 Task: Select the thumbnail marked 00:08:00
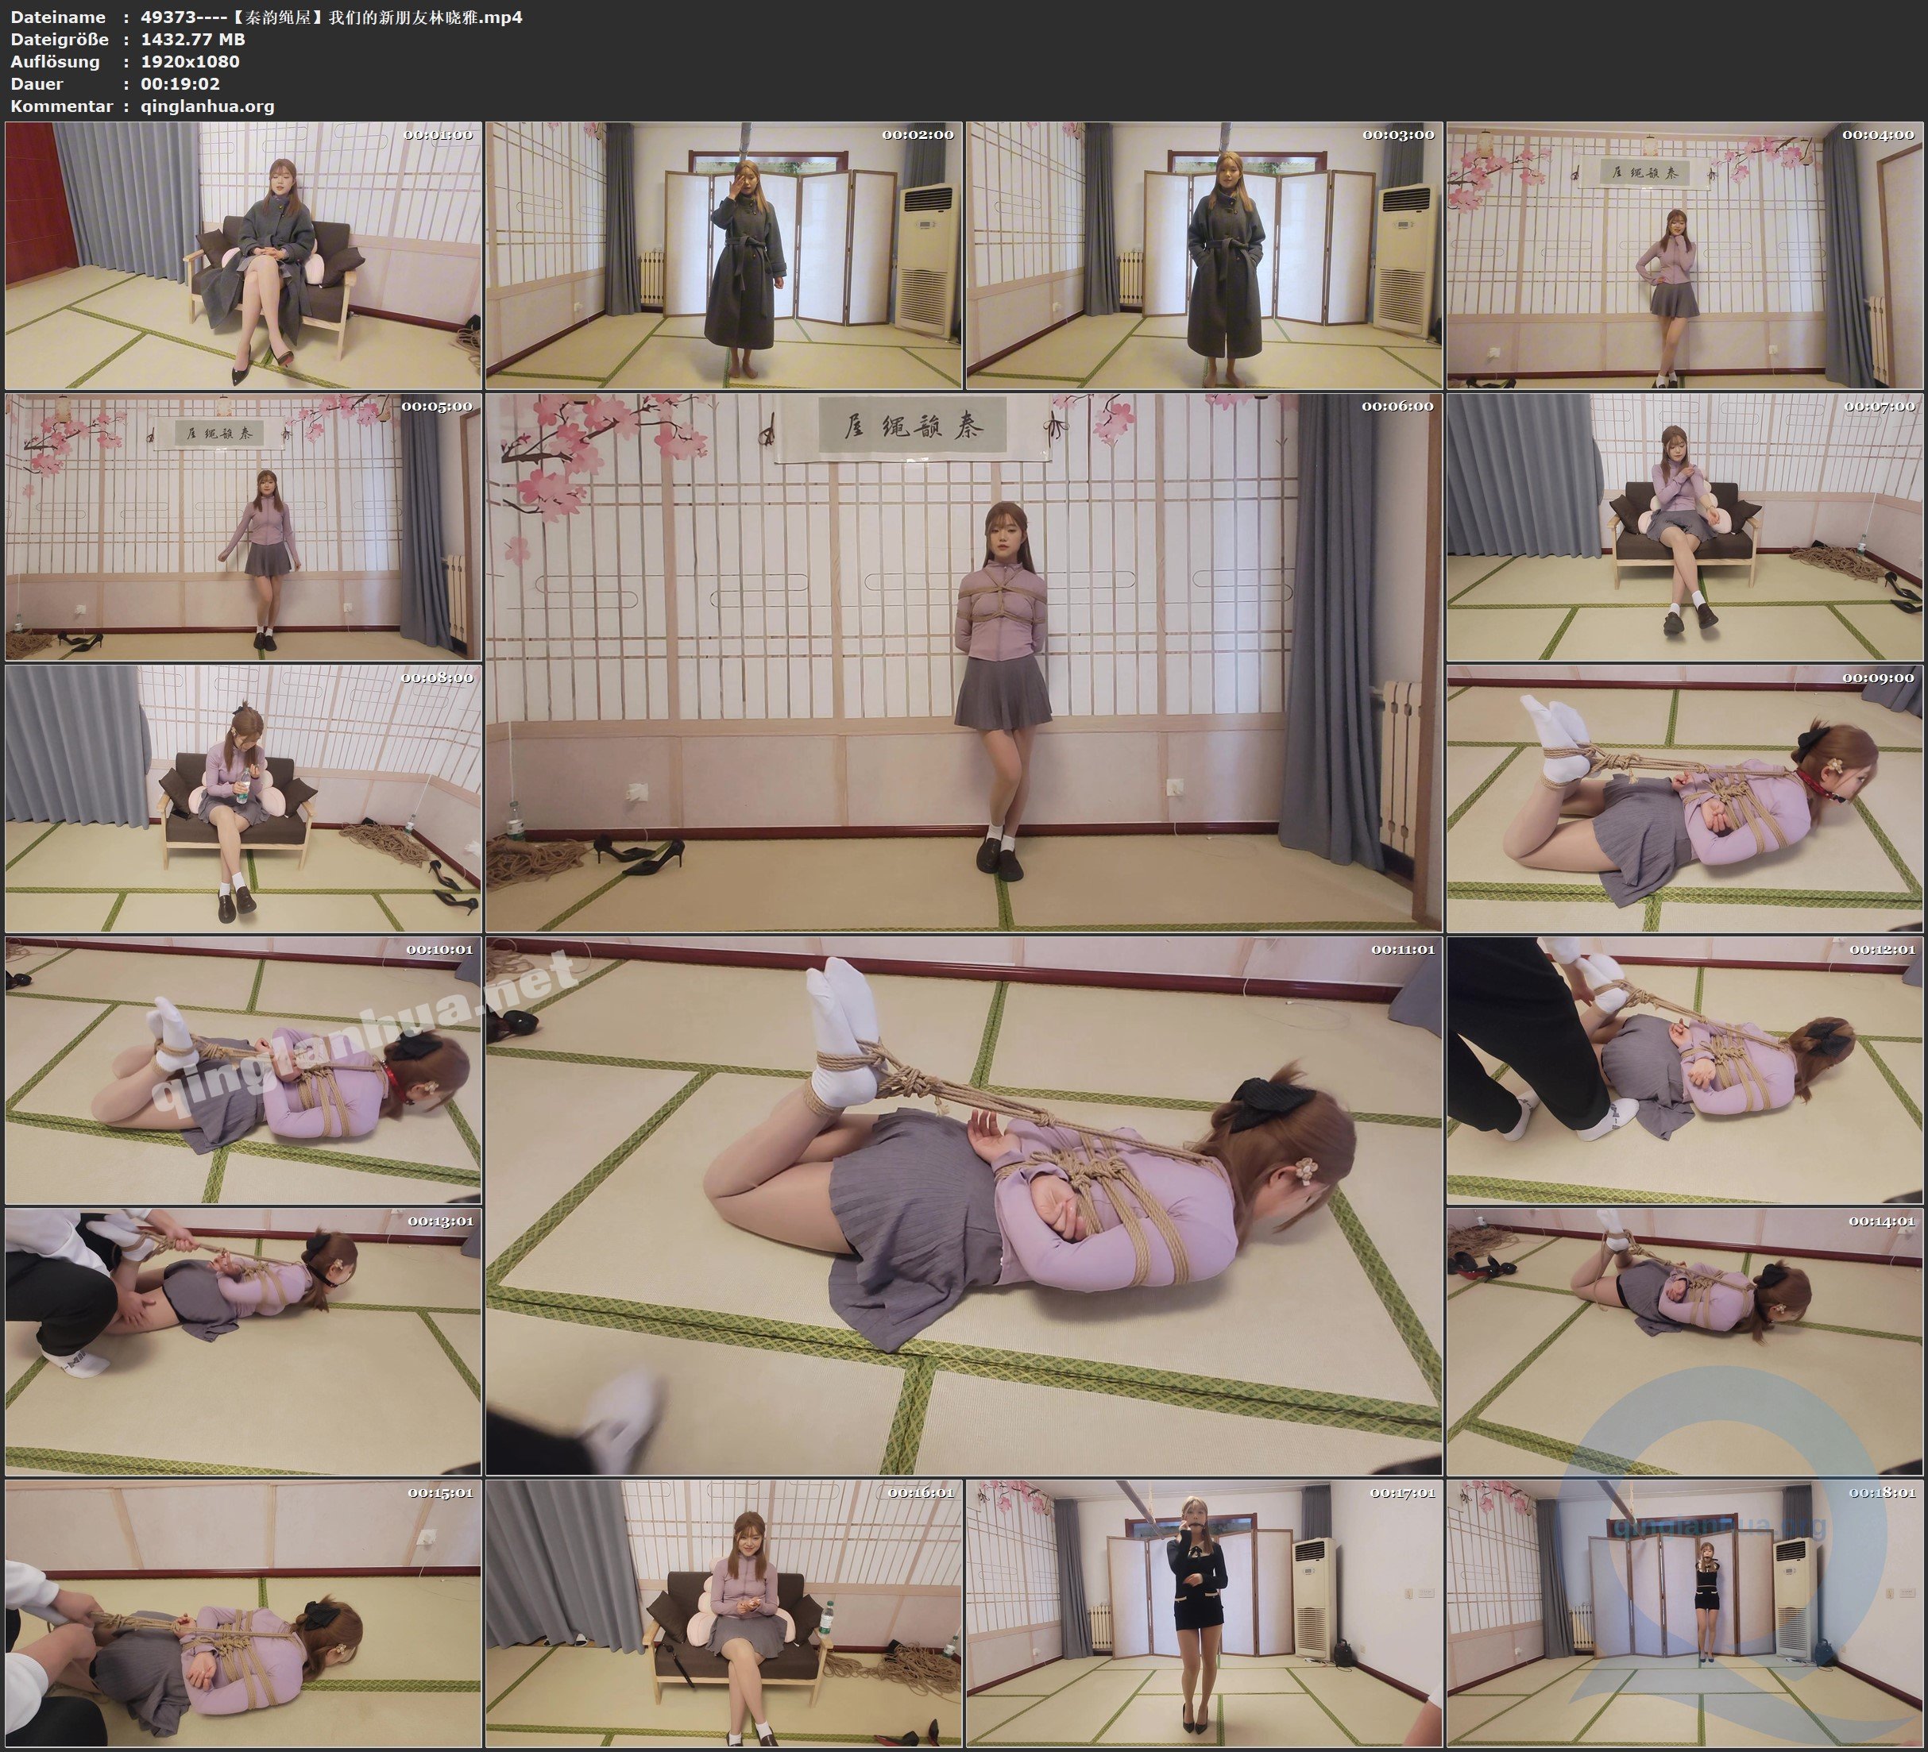(243, 797)
